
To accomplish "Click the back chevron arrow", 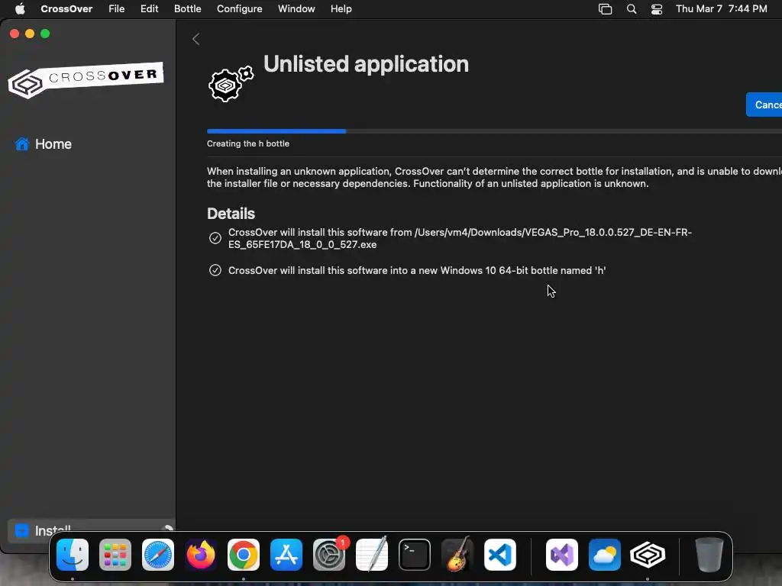I will click(196, 39).
